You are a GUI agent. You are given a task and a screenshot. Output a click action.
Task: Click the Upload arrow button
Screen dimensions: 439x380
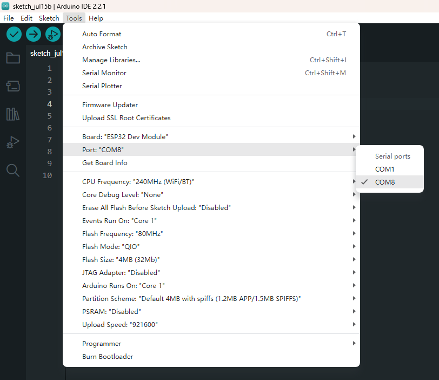pyautogui.click(x=34, y=34)
